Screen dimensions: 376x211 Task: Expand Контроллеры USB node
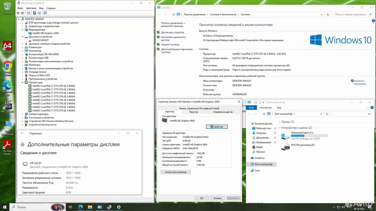pyautogui.click(x=22, y=58)
